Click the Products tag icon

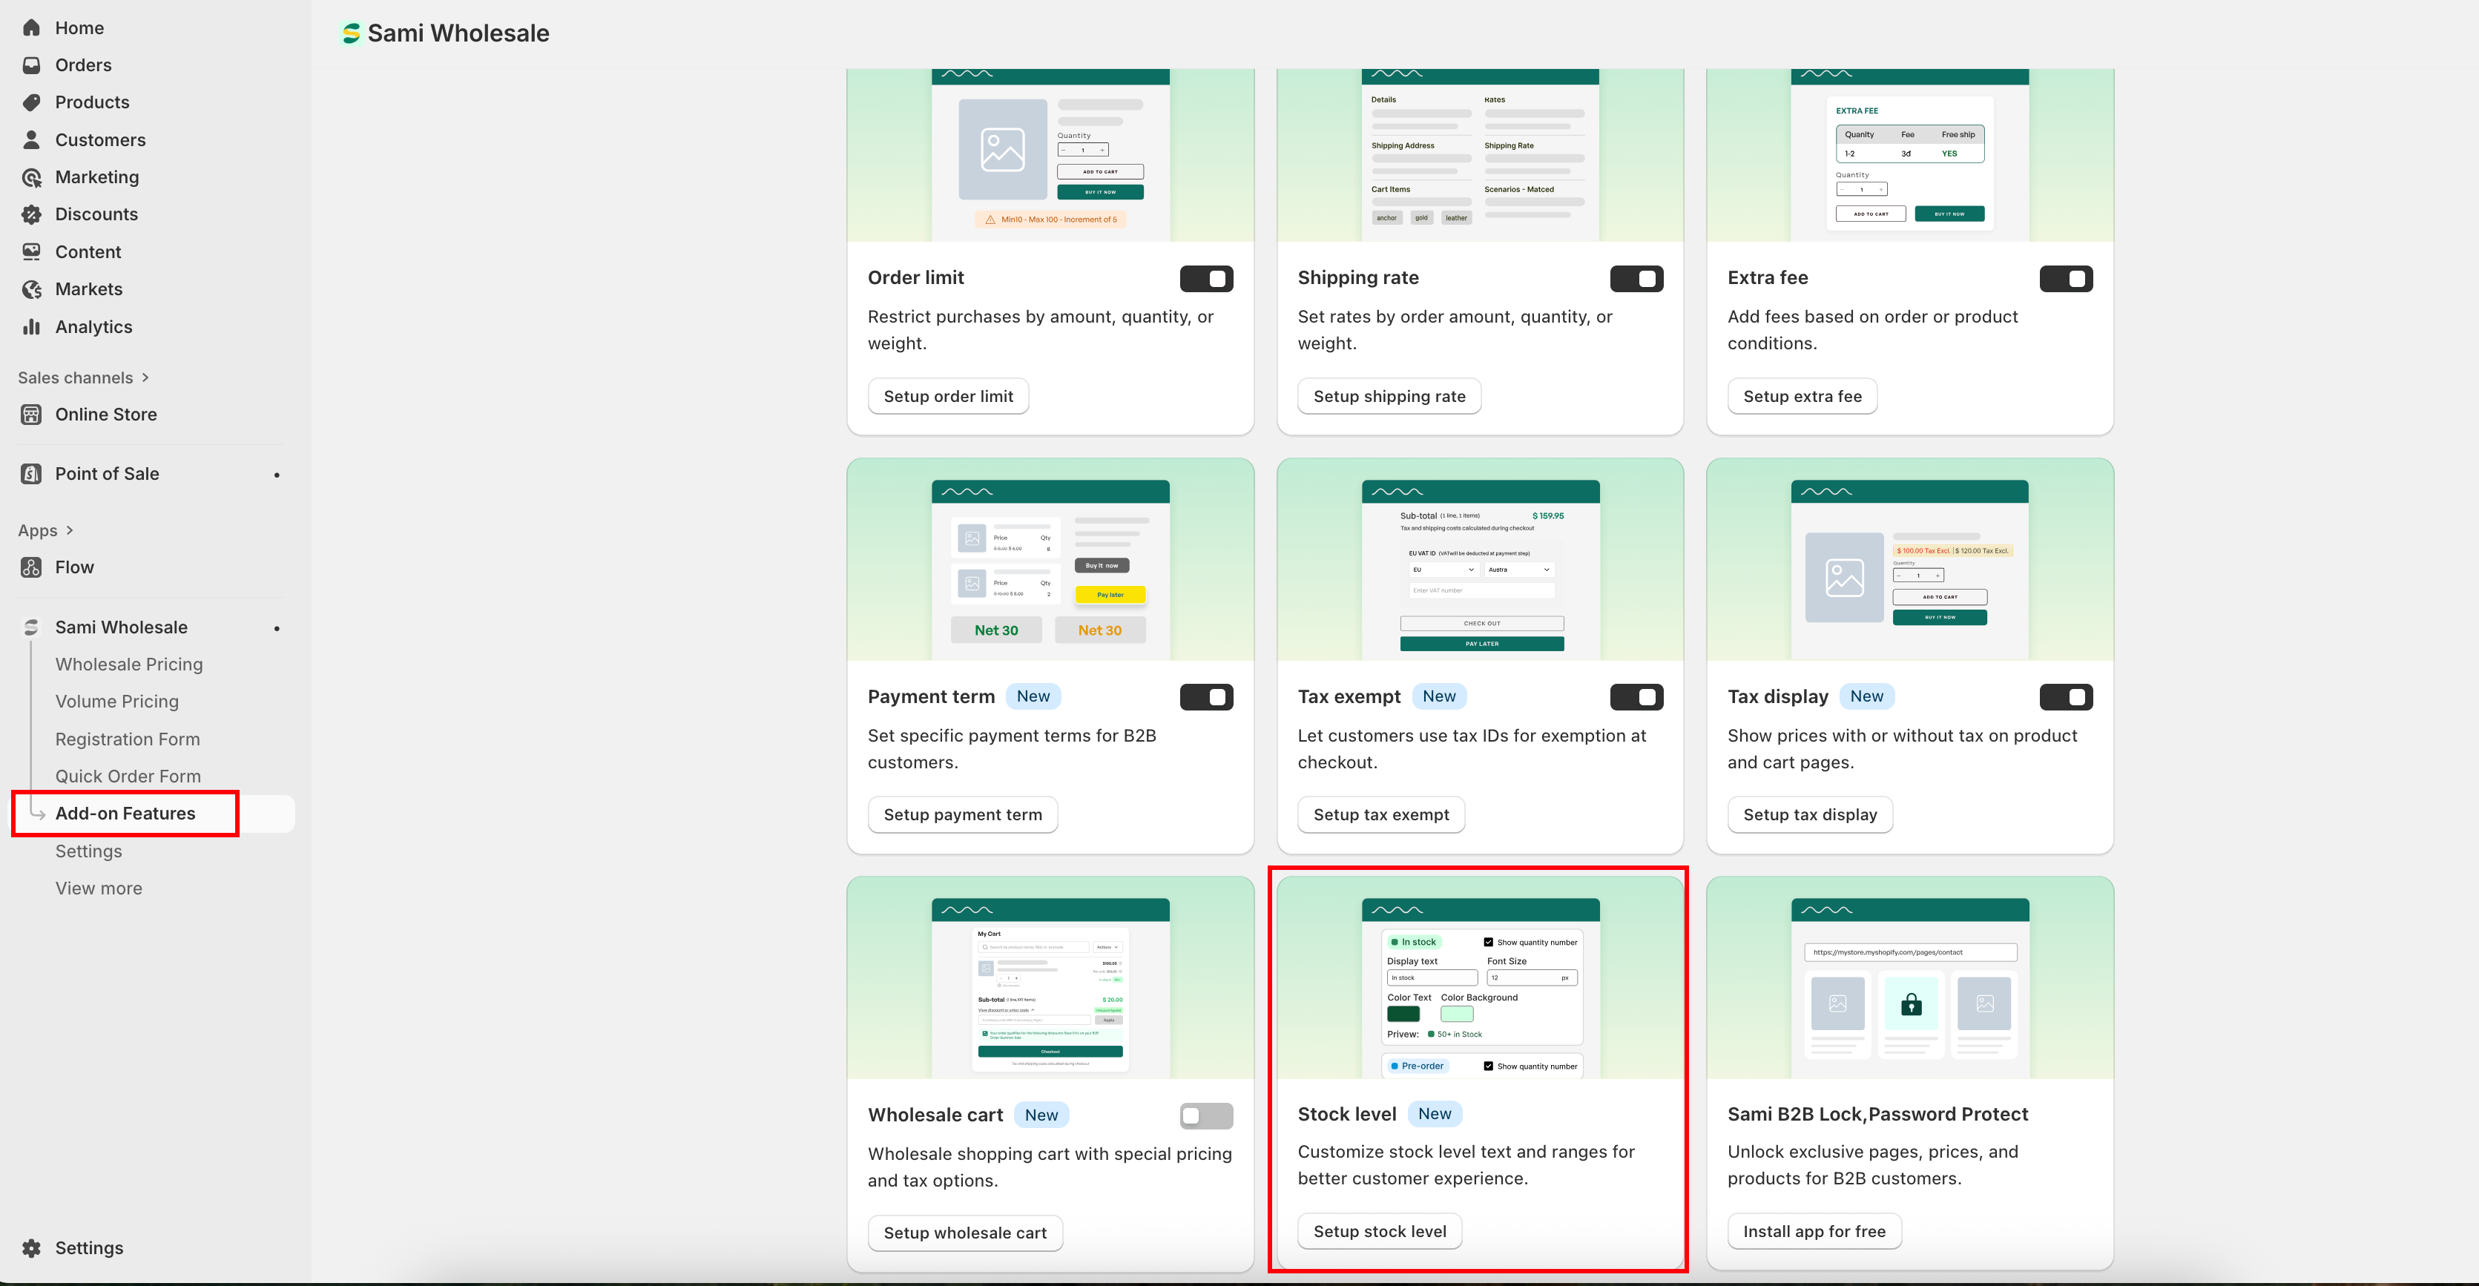32,102
